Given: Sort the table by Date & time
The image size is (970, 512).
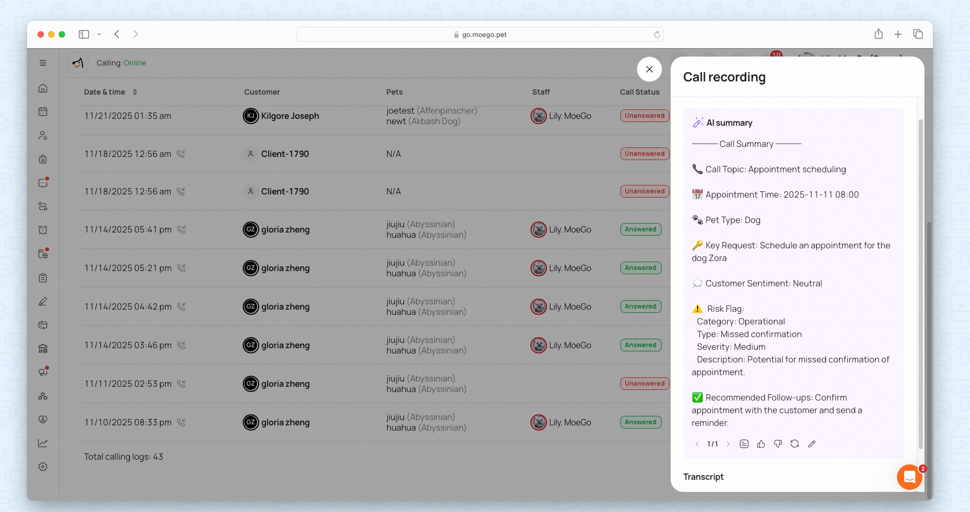Looking at the screenshot, I should click(135, 92).
